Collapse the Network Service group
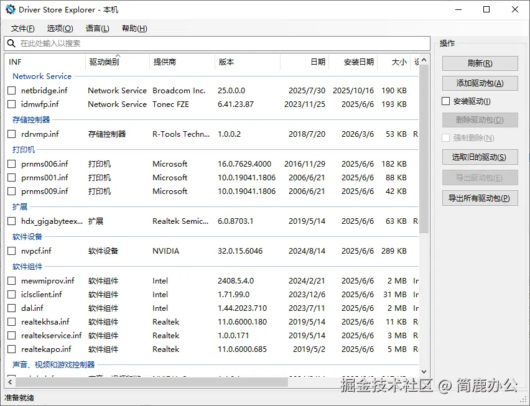 click(x=42, y=76)
